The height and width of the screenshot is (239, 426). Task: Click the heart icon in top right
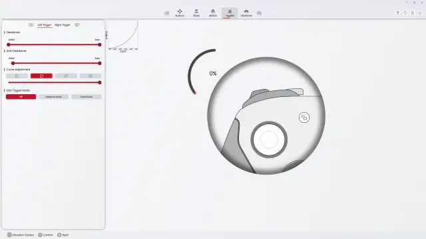pos(405,13)
